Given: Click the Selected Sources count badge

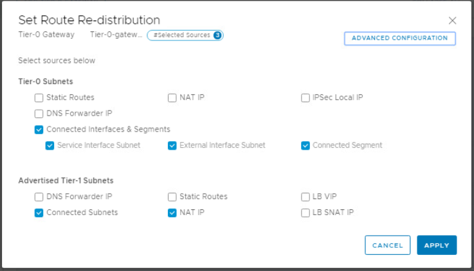Looking at the screenshot, I should click(x=217, y=35).
